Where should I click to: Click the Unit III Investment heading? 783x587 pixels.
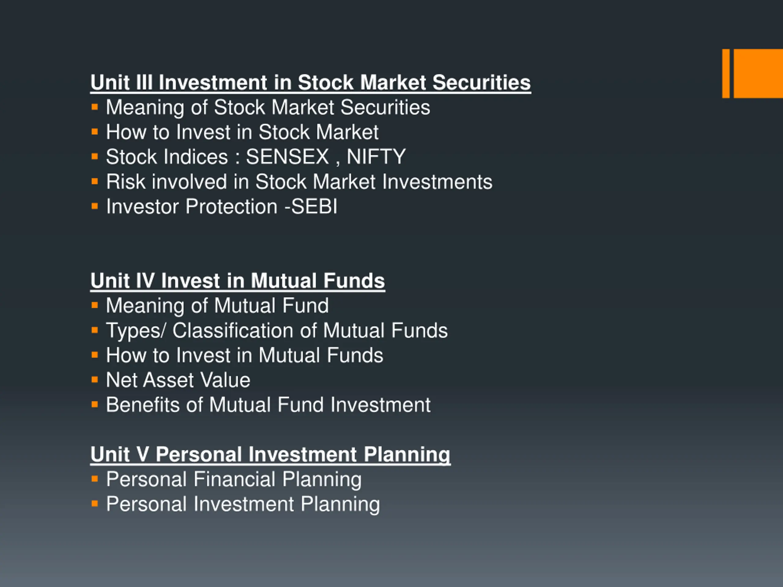(310, 83)
